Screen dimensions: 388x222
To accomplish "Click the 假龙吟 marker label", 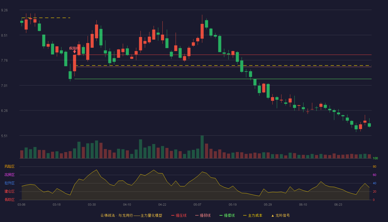I will coord(74,48).
